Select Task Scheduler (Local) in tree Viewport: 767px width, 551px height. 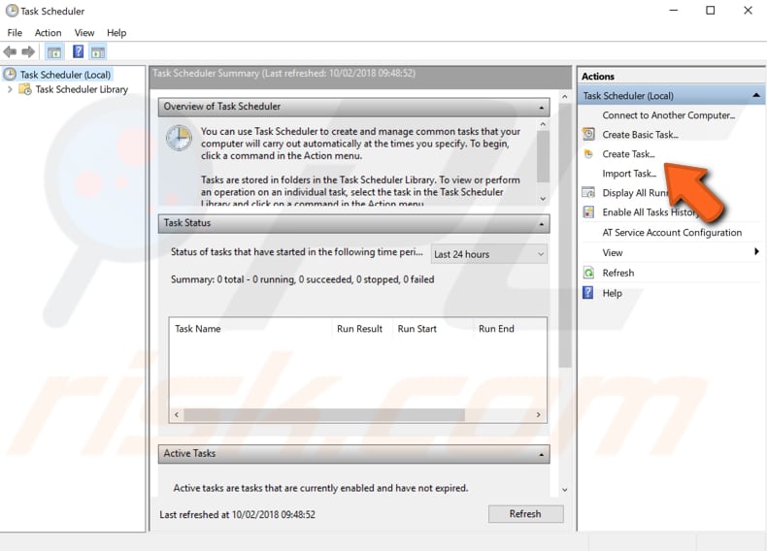pos(65,75)
